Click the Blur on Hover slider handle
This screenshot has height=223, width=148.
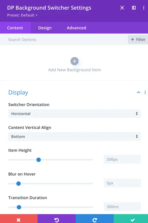pyautogui.click(x=18, y=183)
